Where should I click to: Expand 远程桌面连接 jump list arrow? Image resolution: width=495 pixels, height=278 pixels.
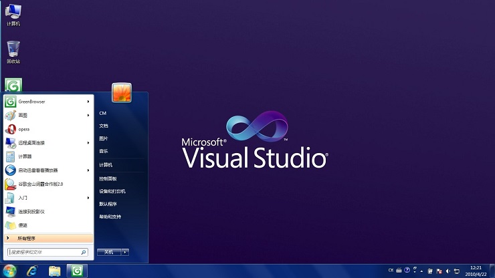tap(88, 142)
